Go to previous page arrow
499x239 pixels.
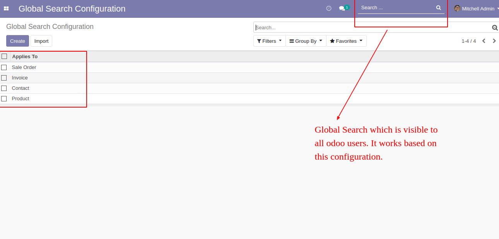[x=484, y=41]
